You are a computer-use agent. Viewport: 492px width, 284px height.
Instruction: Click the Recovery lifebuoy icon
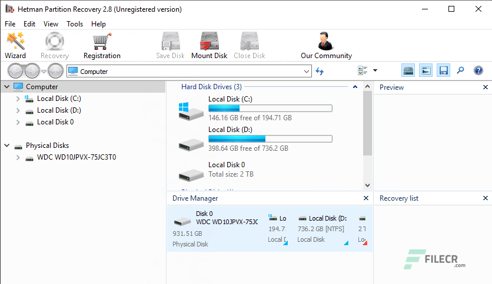coord(55,41)
